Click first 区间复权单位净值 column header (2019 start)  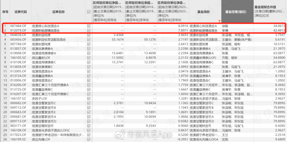pyautogui.click(x=108, y=12)
